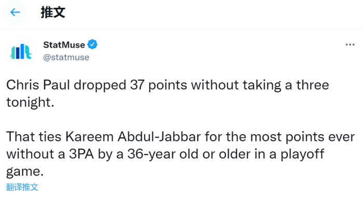
Task: Click the text 37 points
Action: pos(159,85)
